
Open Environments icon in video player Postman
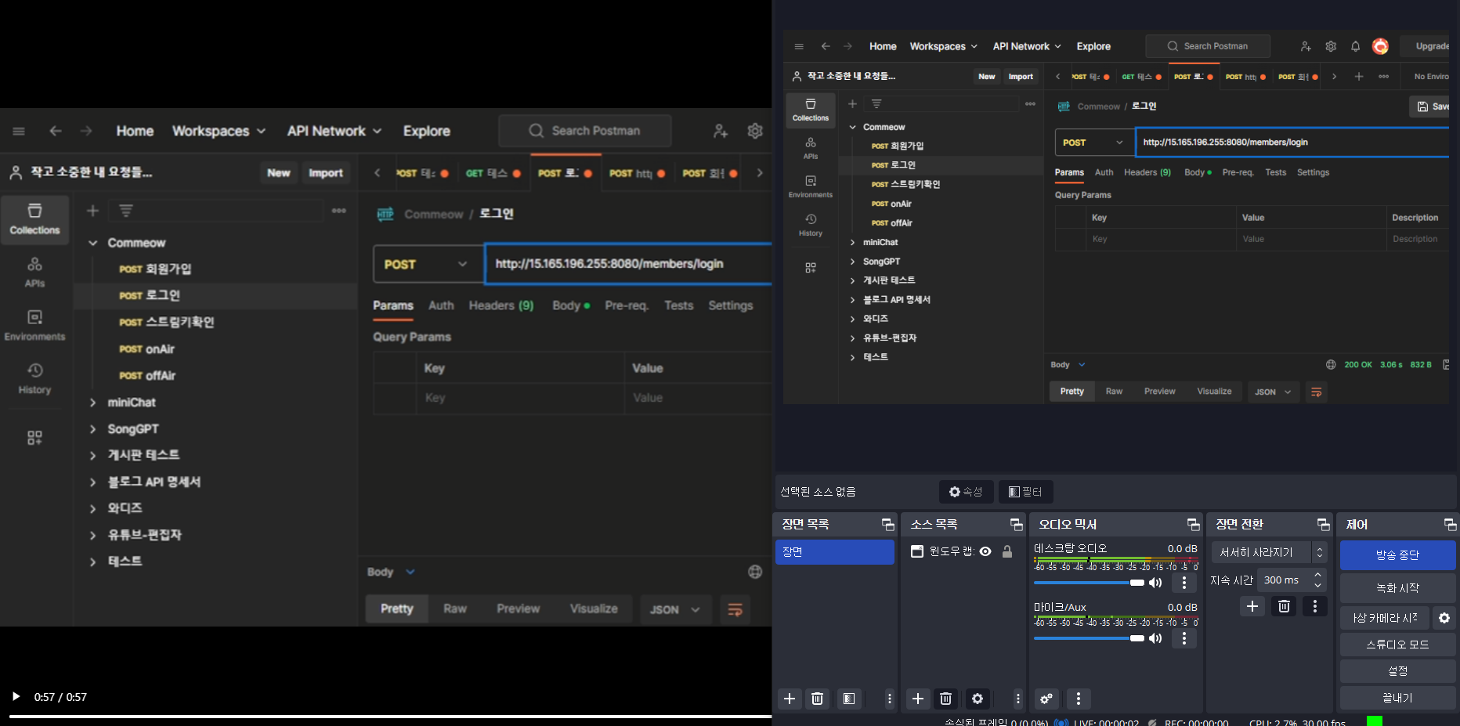(x=34, y=326)
